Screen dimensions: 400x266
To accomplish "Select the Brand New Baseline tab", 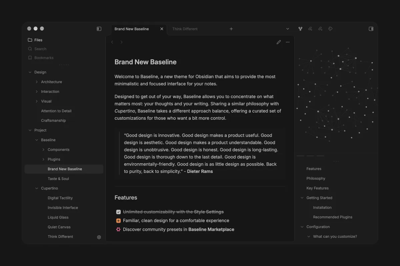I will click(x=132, y=29).
